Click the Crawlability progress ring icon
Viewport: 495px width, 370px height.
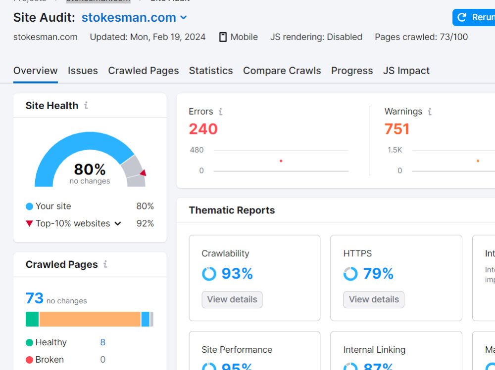(209, 274)
